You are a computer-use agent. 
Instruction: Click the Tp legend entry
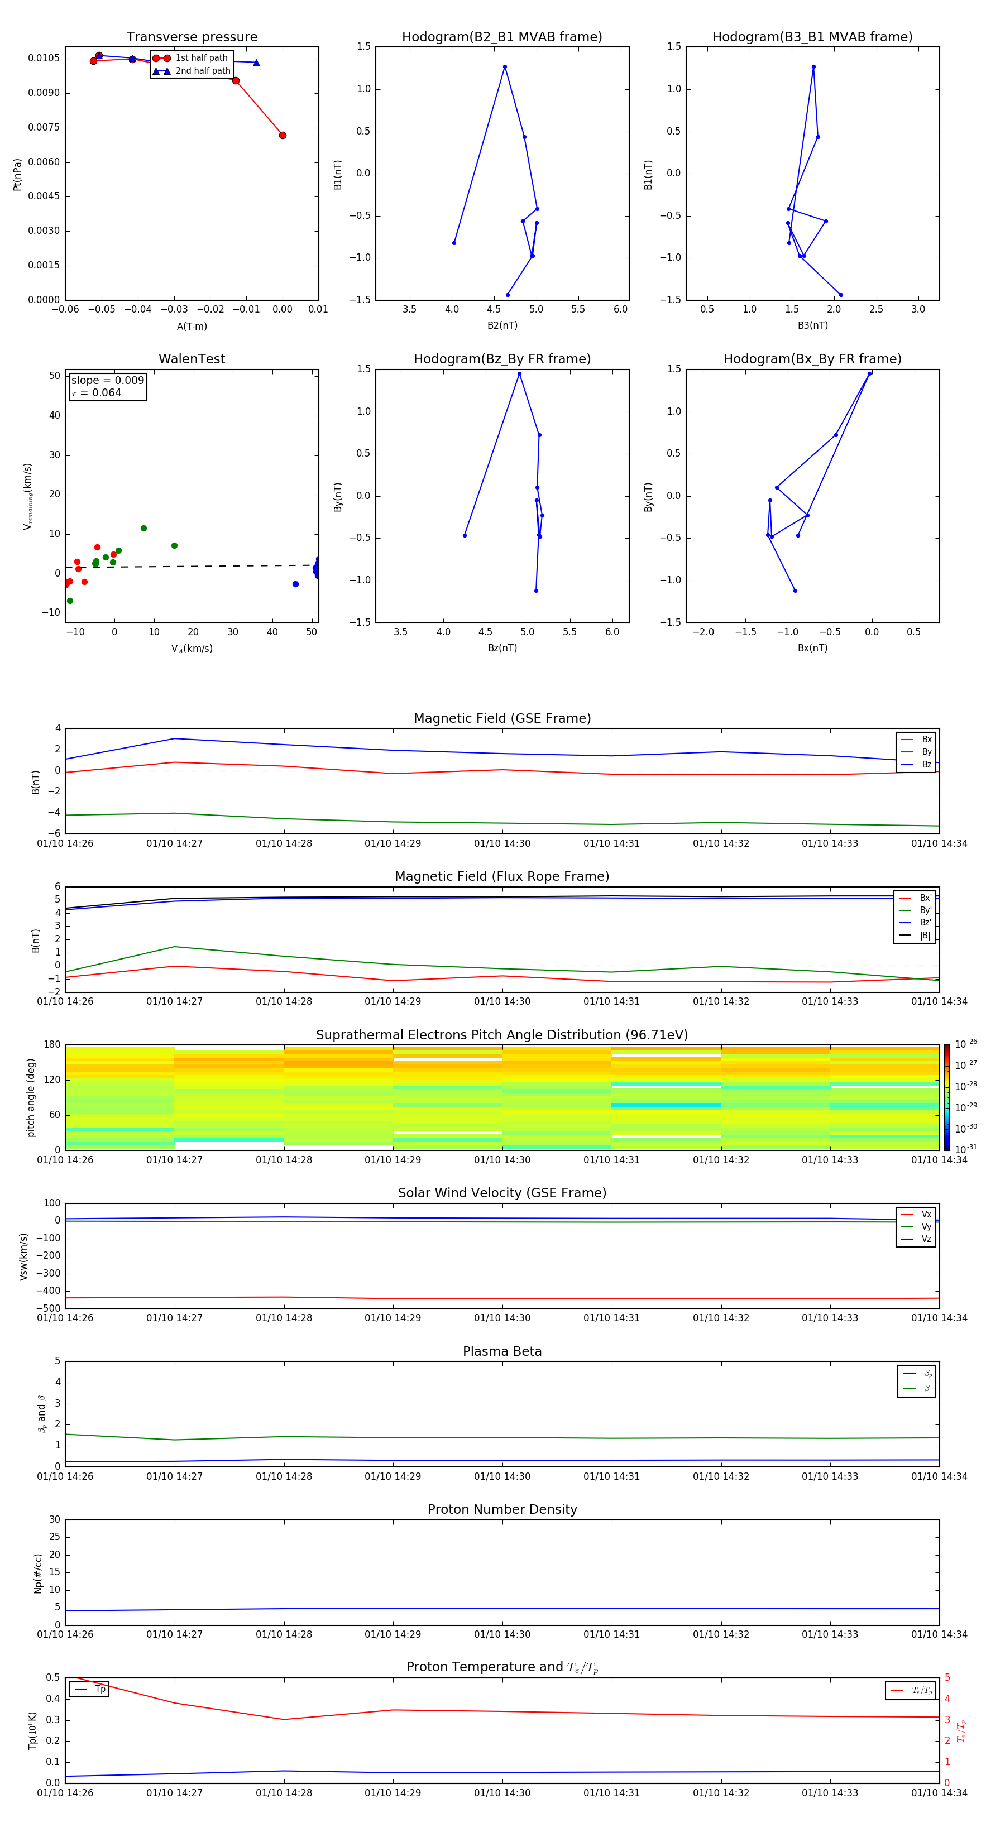(89, 1689)
